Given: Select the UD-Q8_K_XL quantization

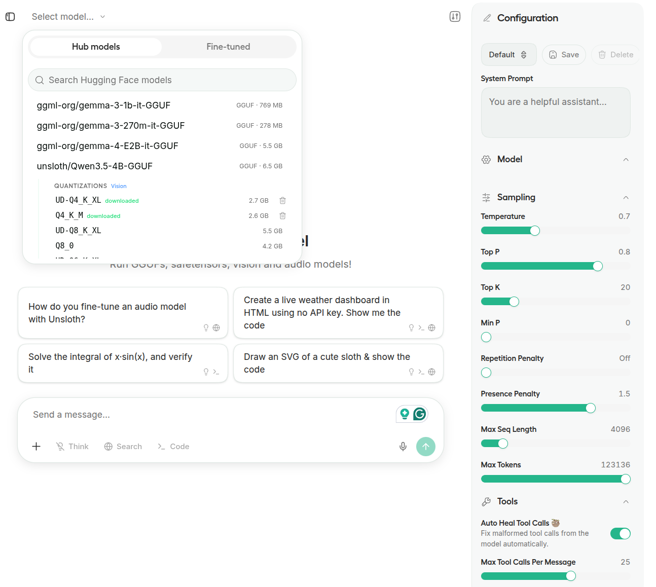Looking at the screenshot, I should 169,231.
